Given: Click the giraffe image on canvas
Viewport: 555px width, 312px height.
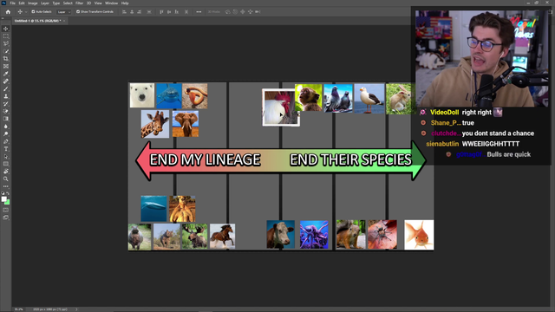Looking at the screenshot, I should tap(155, 124).
